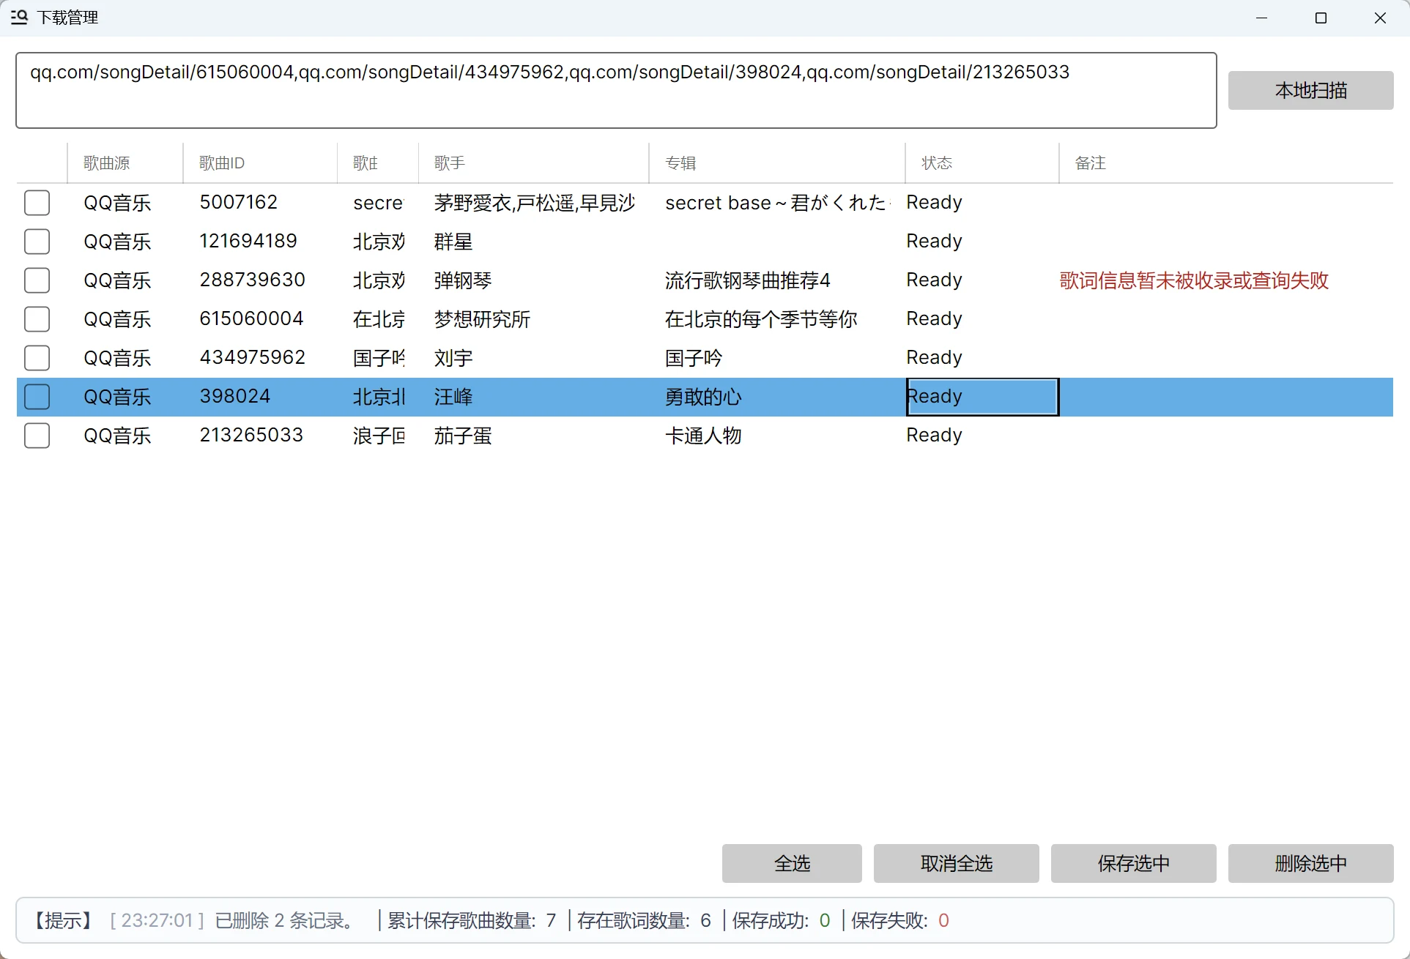Click the 累计保存歌曲数量 status entry
The width and height of the screenshot is (1410, 959).
(472, 921)
